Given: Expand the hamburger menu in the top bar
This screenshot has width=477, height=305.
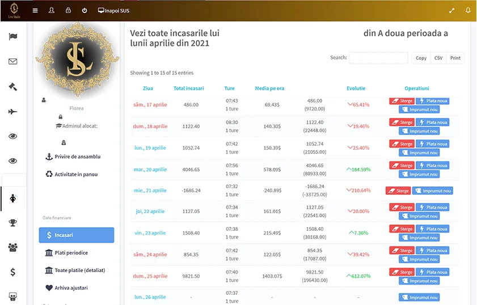Looking at the screenshot, I should click(x=35, y=10).
